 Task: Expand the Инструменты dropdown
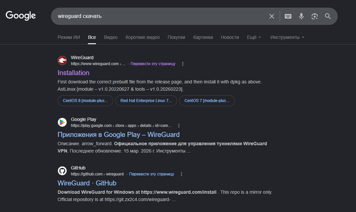(287, 37)
